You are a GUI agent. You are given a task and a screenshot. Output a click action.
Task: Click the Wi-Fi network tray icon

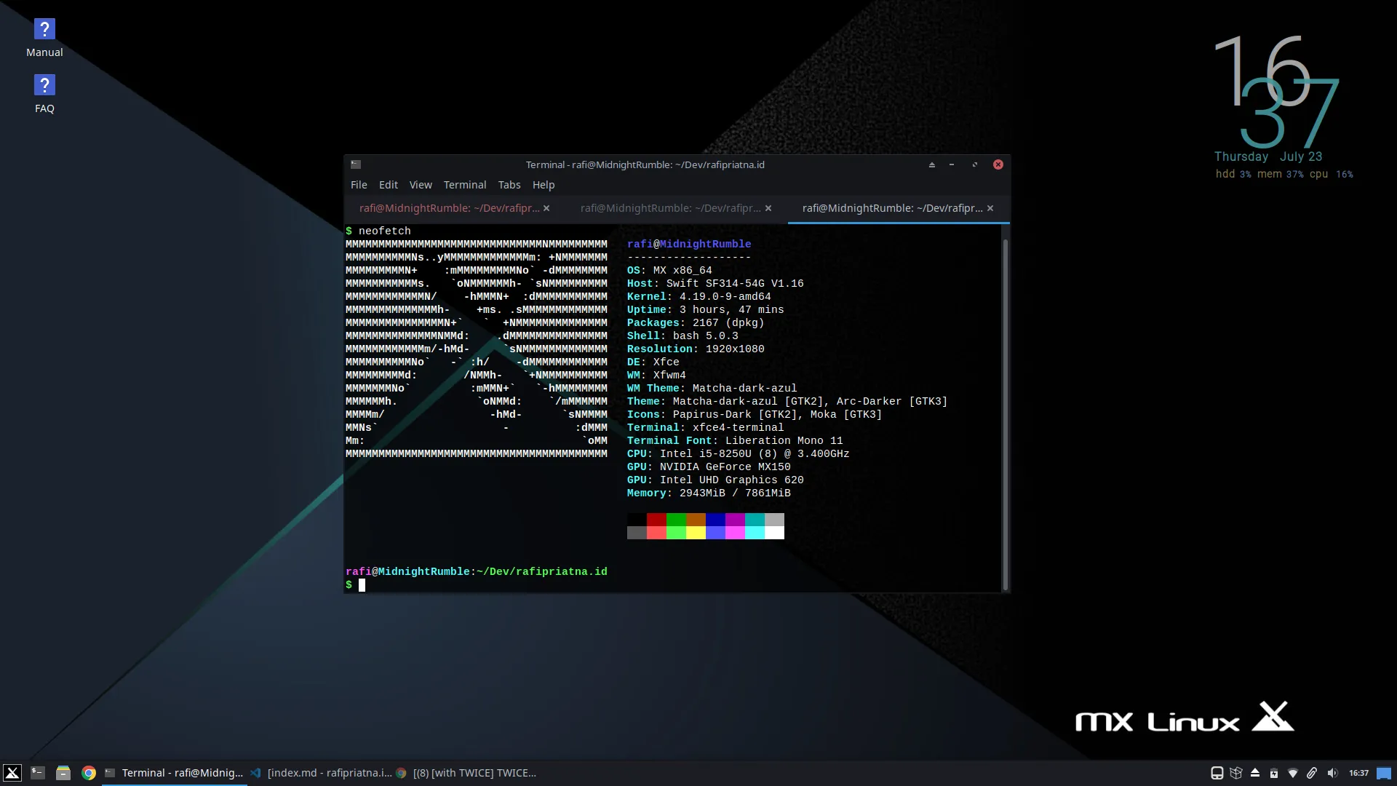click(x=1293, y=773)
